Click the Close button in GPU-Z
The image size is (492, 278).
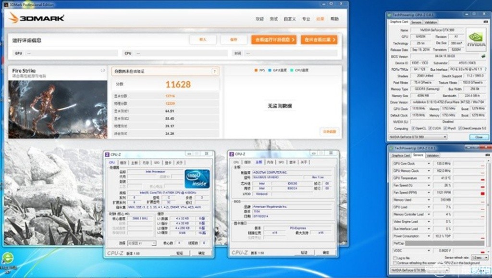click(479, 137)
